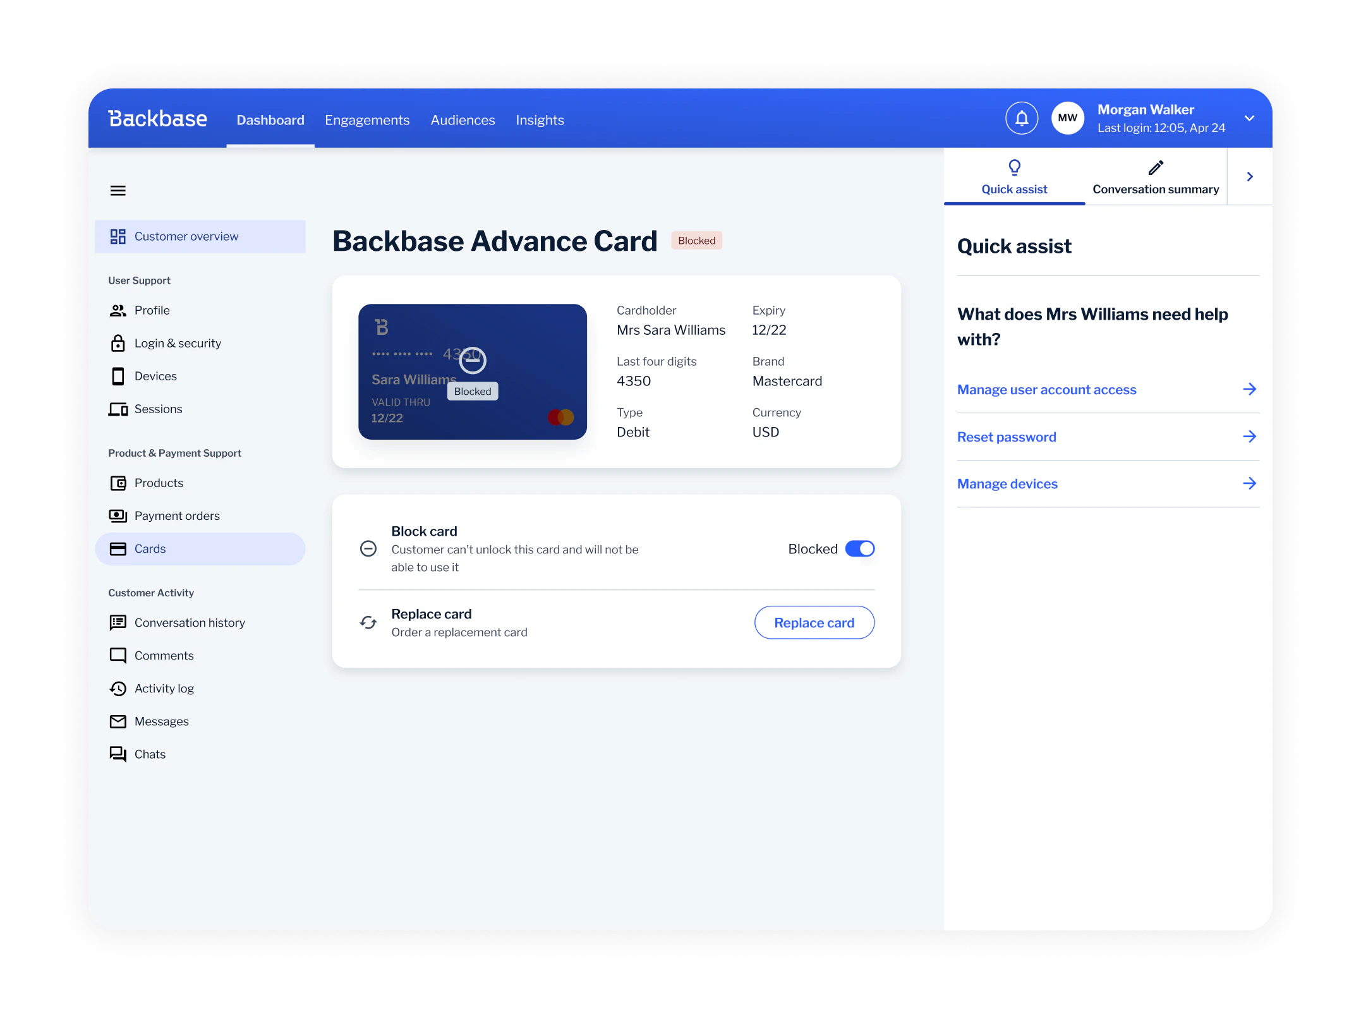Viewport: 1361px width, 1019px height.
Task: Click the card thumbnail showing Sara Williams
Action: click(x=473, y=371)
